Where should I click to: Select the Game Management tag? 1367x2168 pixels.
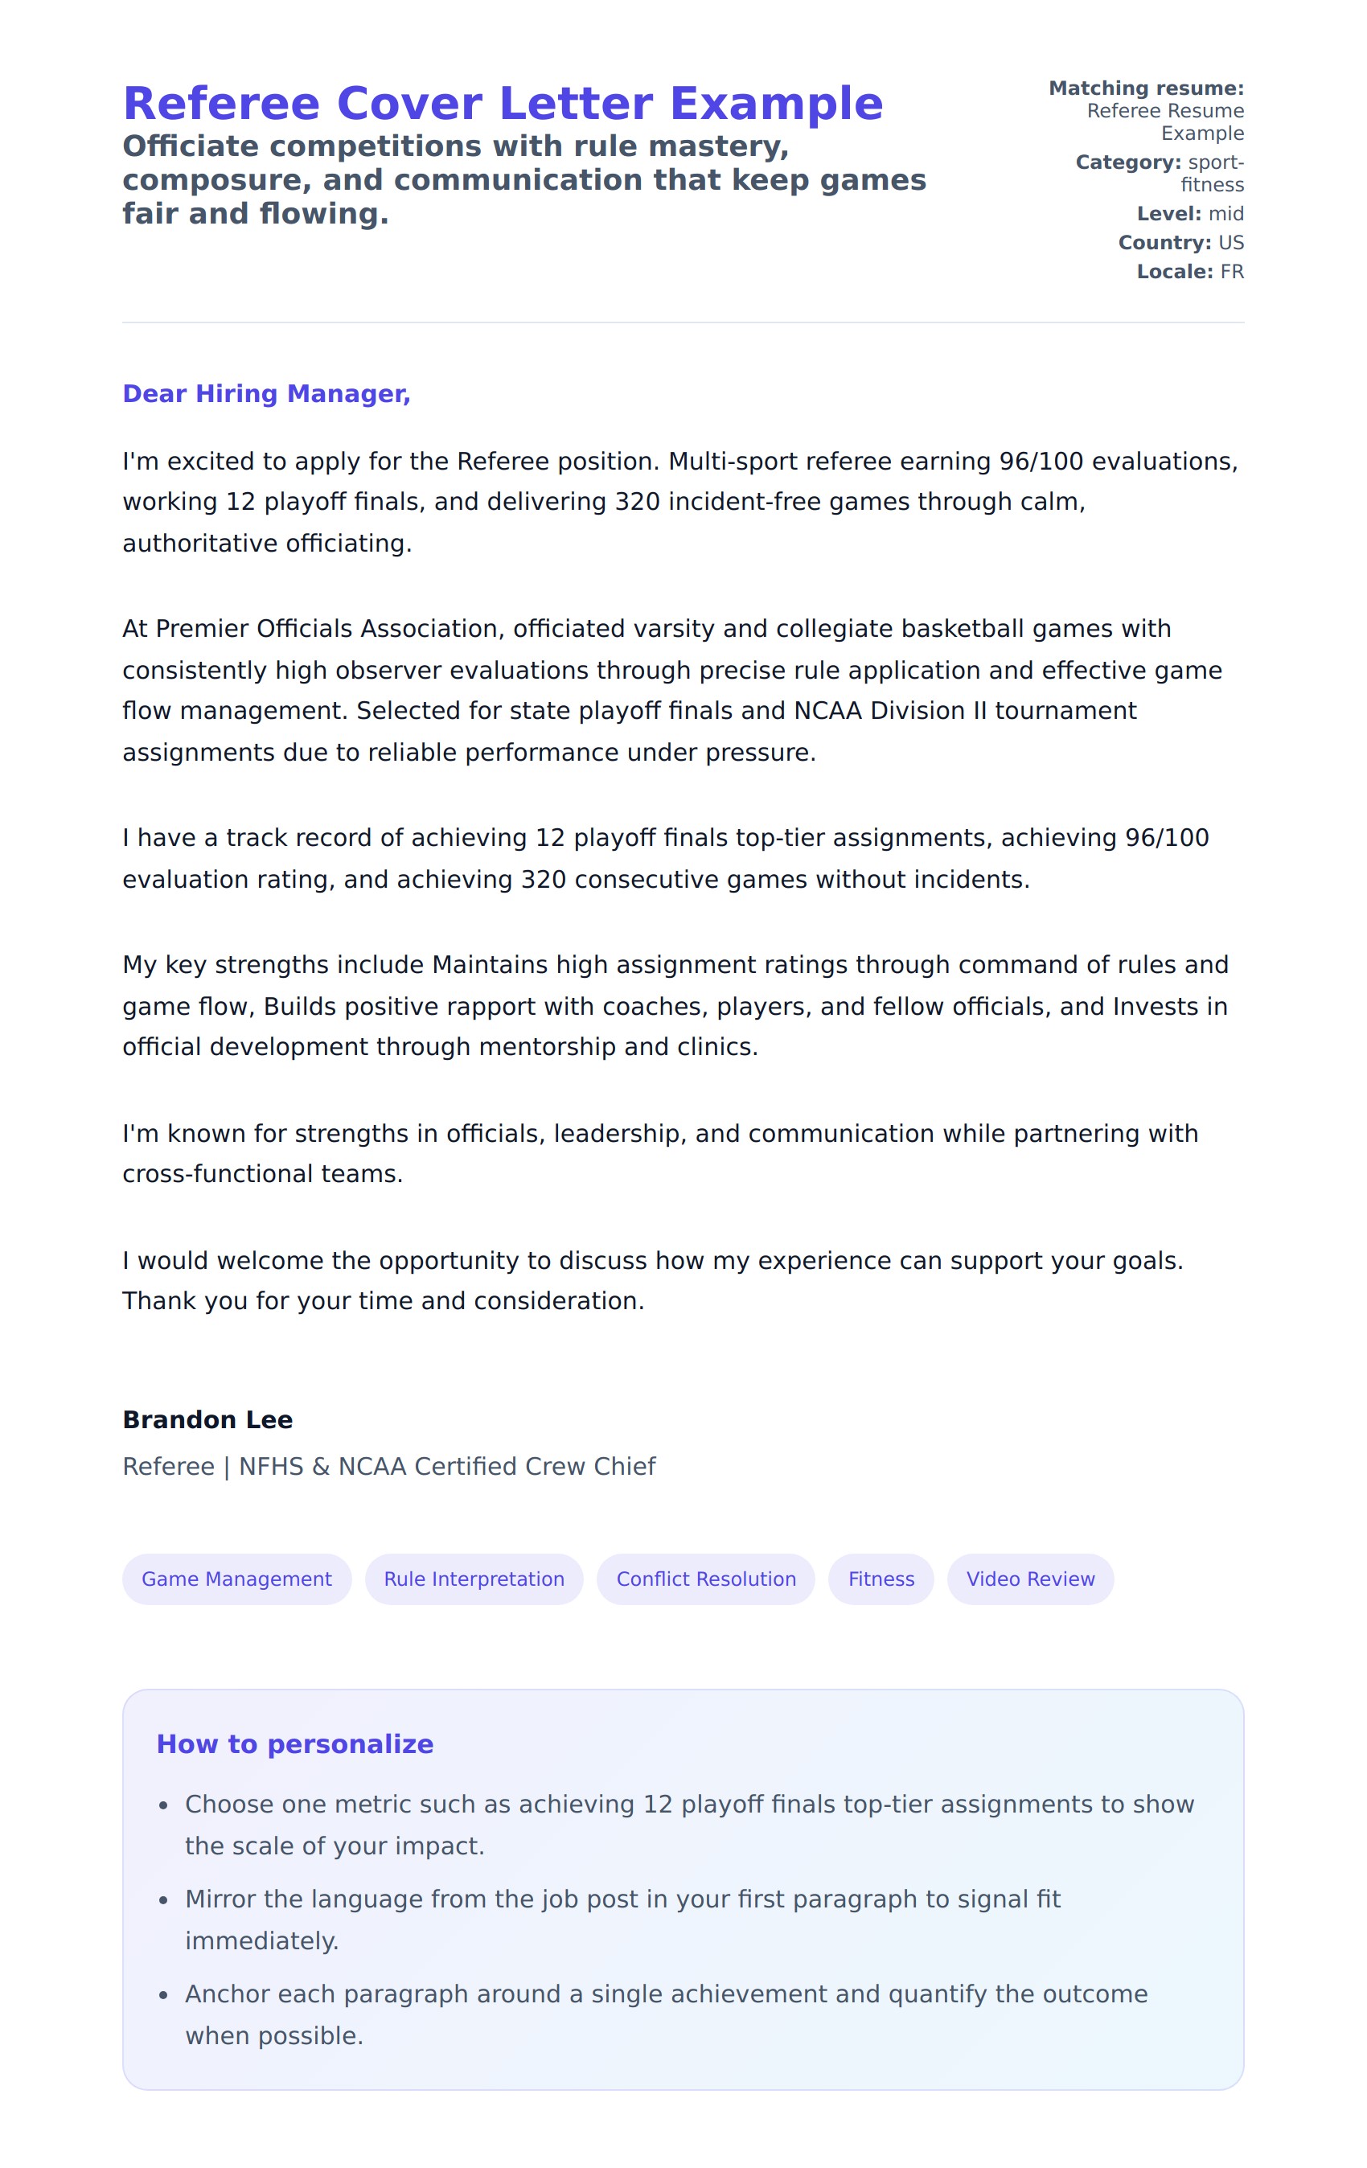click(237, 1579)
